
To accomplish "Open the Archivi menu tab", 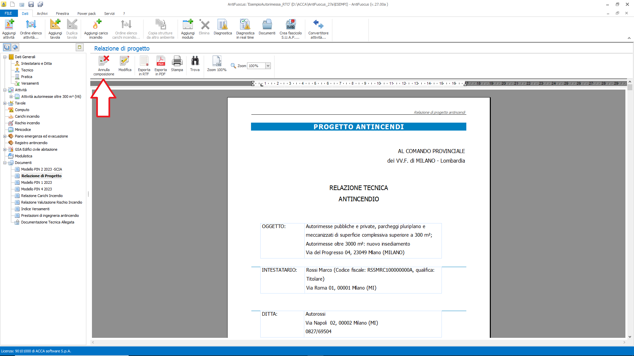I will pos(42,14).
